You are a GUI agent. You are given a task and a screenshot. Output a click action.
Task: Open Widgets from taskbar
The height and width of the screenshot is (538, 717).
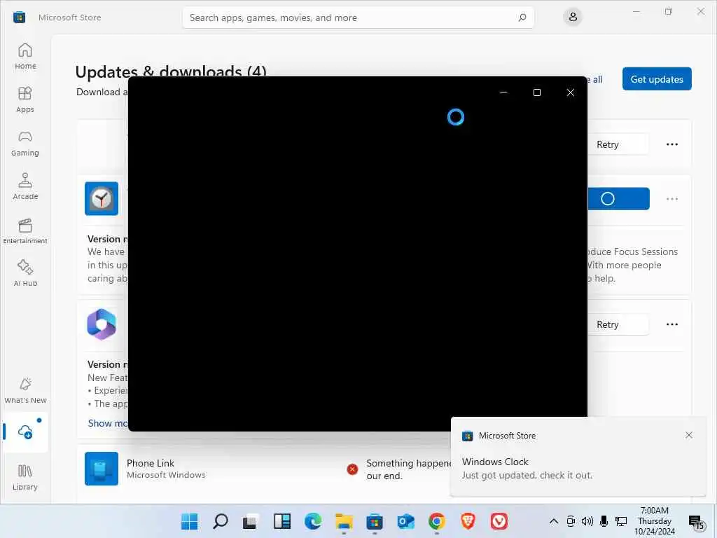[x=282, y=521]
